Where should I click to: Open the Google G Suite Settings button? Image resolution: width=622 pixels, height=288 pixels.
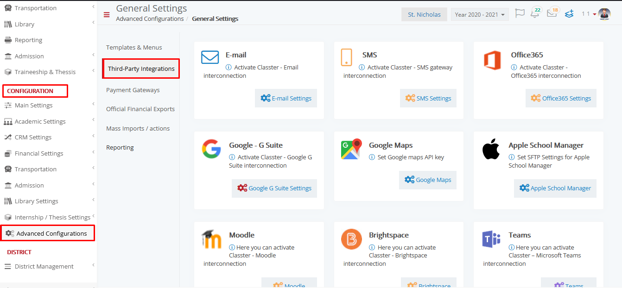click(274, 188)
